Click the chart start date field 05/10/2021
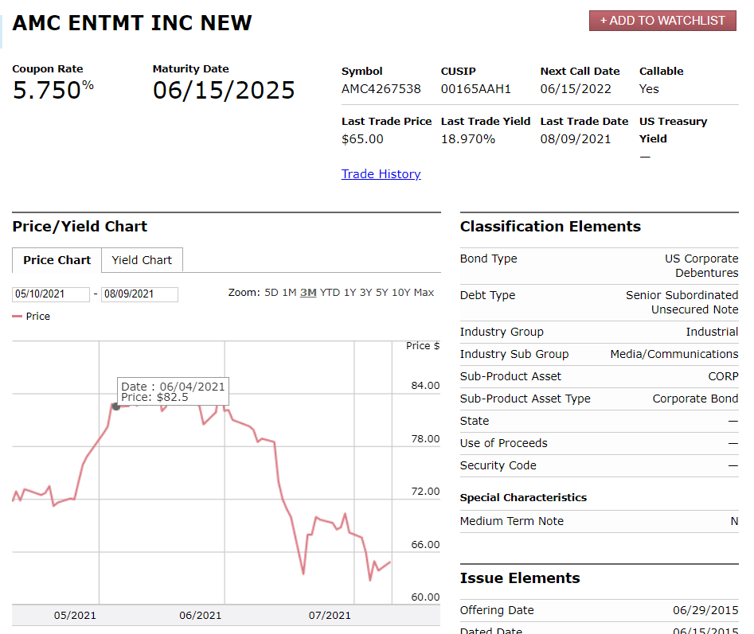This screenshot has height=634, width=754. click(51, 294)
